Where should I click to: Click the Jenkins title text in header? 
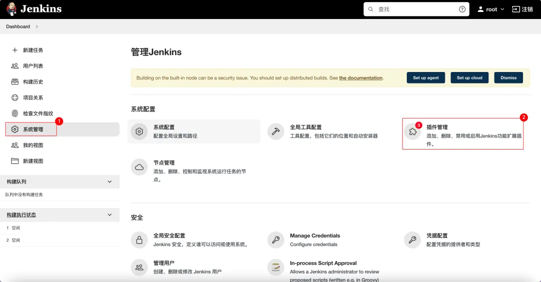tap(41, 8)
